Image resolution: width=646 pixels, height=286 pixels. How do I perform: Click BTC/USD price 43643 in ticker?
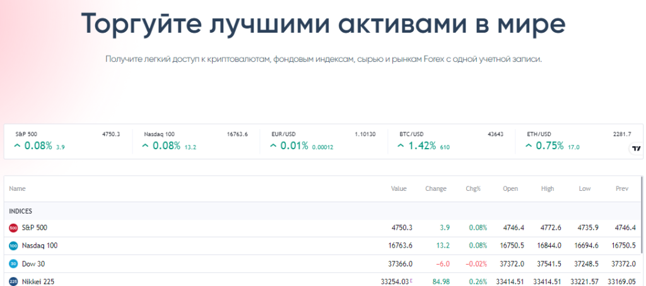pyautogui.click(x=495, y=134)
